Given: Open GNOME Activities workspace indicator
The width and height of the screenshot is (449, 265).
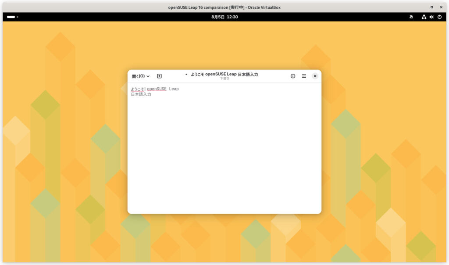Looking at the screenshot, I should [12, 17].
